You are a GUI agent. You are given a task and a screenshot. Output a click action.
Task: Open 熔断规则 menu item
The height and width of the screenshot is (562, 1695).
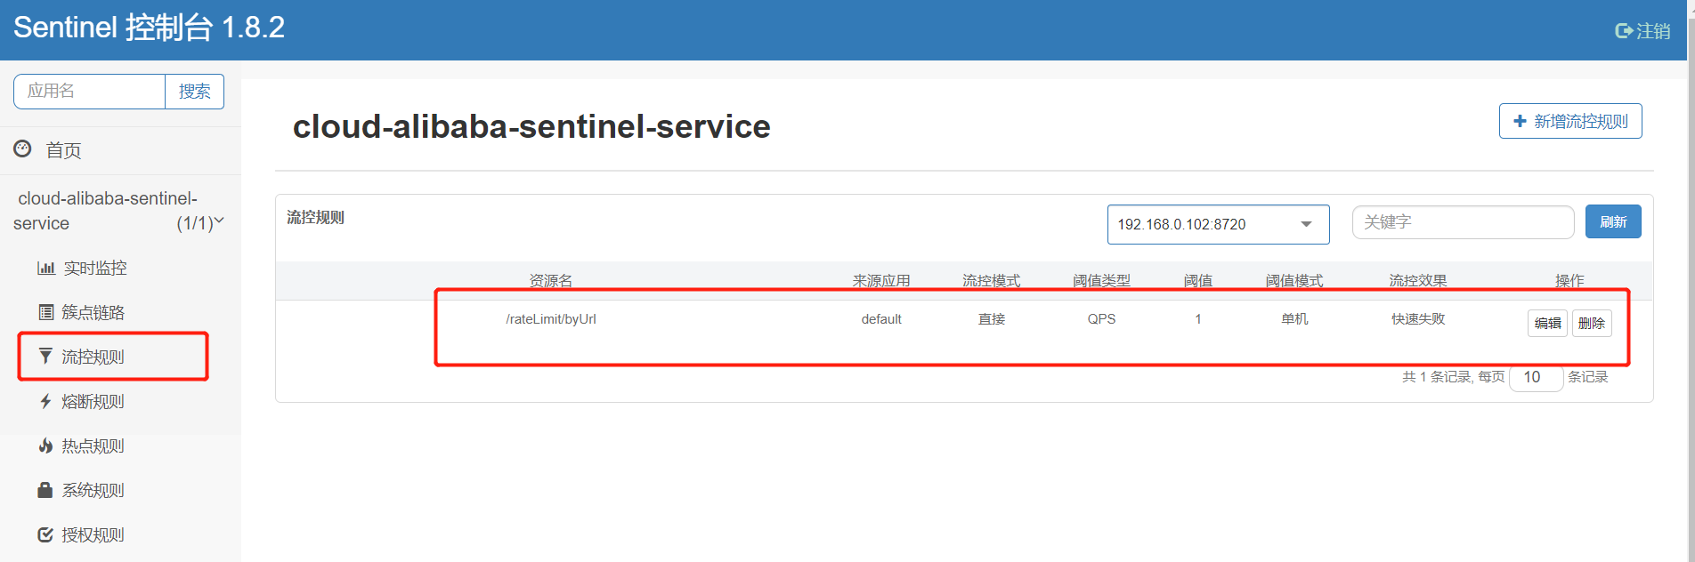[93, 401]
